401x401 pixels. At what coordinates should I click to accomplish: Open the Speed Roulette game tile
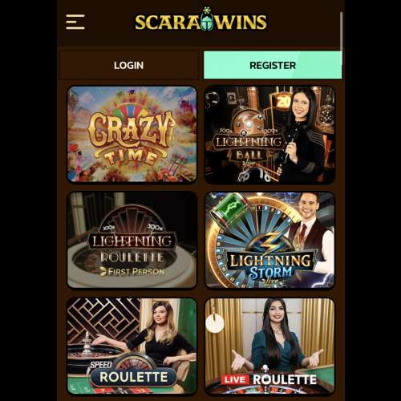point(132,346)
